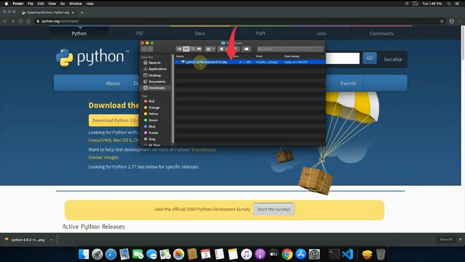This screenshot has width=465, height=262.
Task: Expand the group-by arrangement dropdown
Action: click(210, 49)
